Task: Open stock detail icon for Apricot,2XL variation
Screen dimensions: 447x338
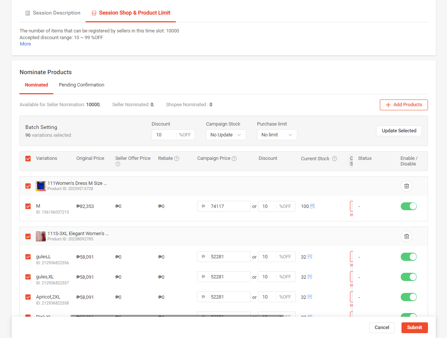Action: (x=310, y=297)
